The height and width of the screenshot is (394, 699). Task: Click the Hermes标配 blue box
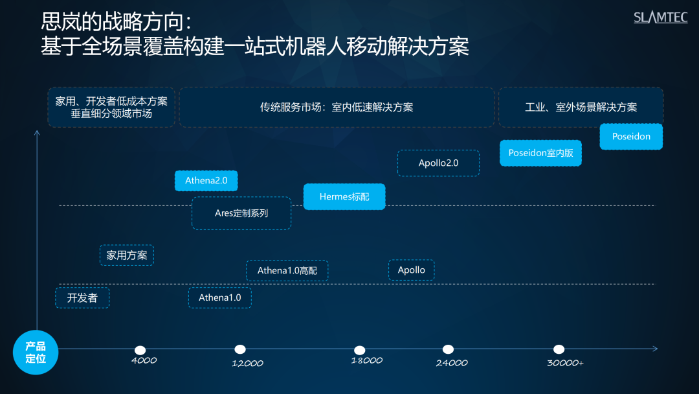pos(344,196)
